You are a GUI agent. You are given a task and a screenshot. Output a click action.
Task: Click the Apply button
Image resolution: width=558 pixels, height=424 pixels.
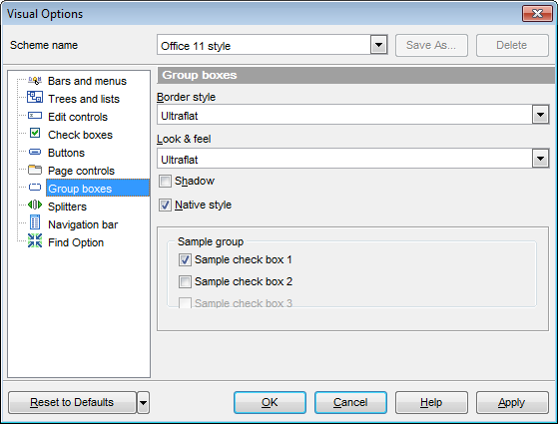(x=512, y=403)
